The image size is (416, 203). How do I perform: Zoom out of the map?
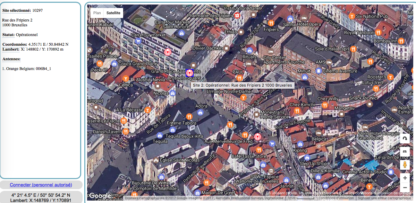click(x=405, y=188)
